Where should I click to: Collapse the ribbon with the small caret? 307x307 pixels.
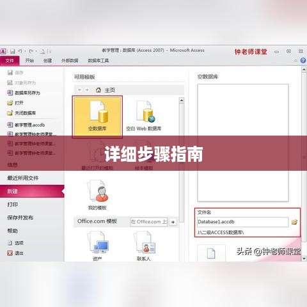295,61
